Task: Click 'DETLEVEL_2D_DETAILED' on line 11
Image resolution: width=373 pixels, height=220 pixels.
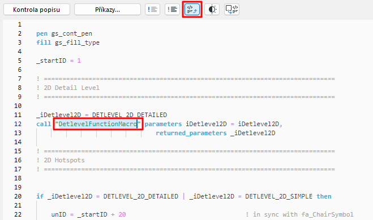Action: [x=130, y=115]
